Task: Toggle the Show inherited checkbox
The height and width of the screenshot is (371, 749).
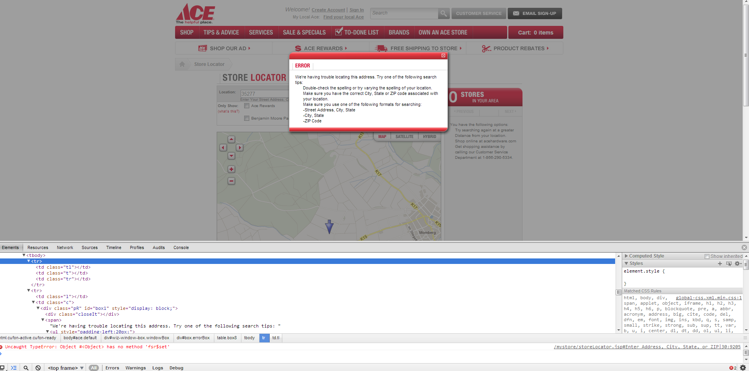Action: coord(707,256)
